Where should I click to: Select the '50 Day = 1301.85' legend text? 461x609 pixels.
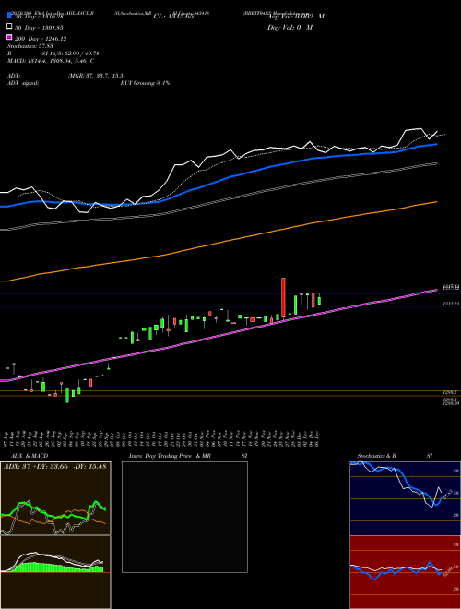pyautogui.click(x=39, y=28)
